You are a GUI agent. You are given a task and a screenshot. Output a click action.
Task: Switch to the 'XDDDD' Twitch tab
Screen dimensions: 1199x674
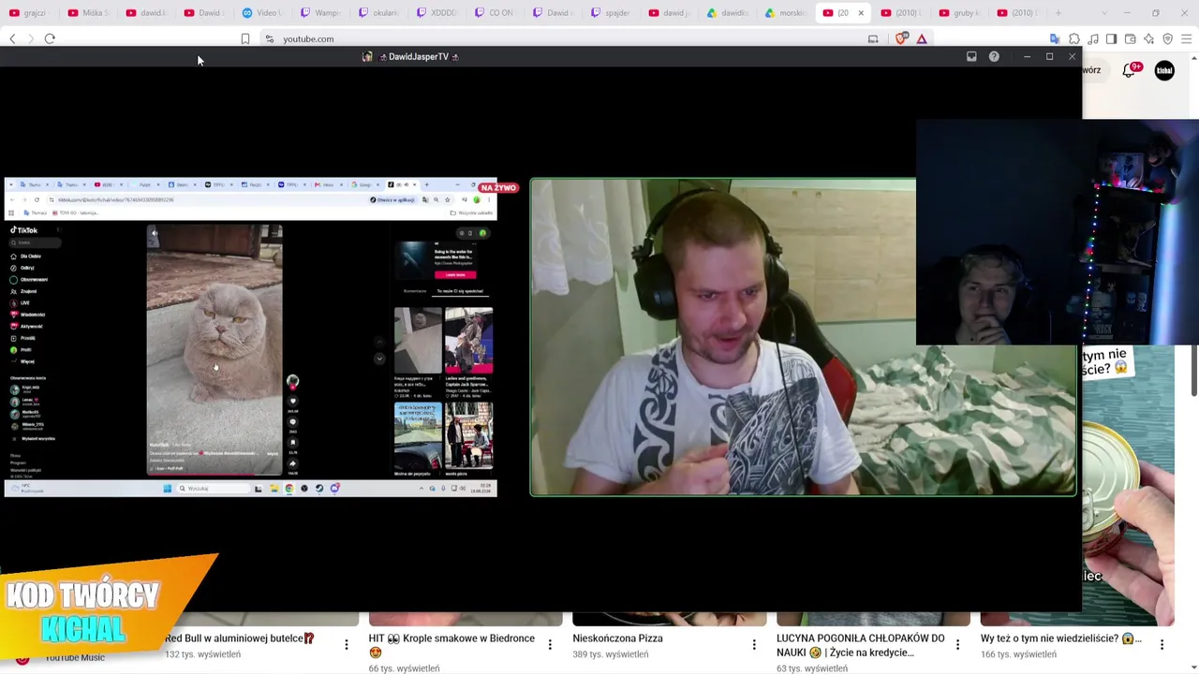(437, 13)
